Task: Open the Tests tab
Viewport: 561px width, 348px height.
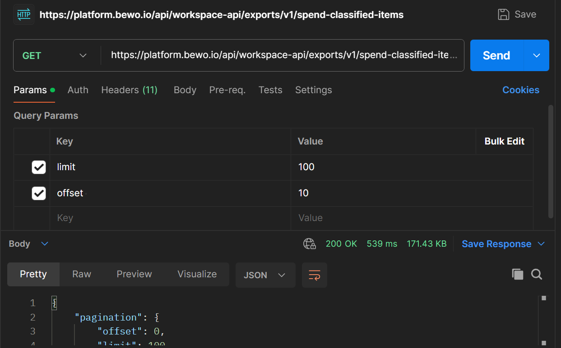Action: pos(270,90)
